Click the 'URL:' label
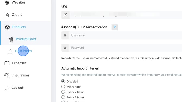The image size is (182, 102). click(65, 7)
